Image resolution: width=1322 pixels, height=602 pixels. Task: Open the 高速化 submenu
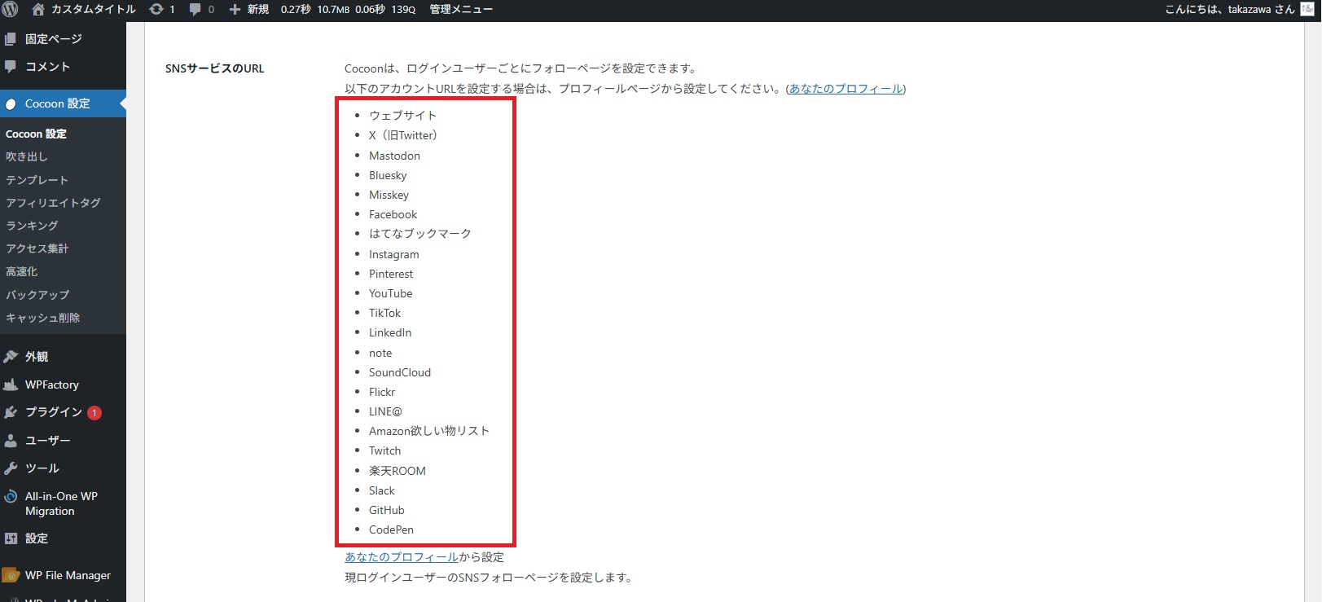21,271
